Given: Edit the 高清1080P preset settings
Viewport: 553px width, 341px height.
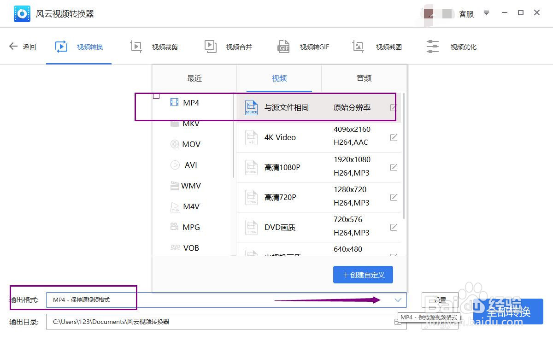Looking at the screenshot, I should click(394, 167).
